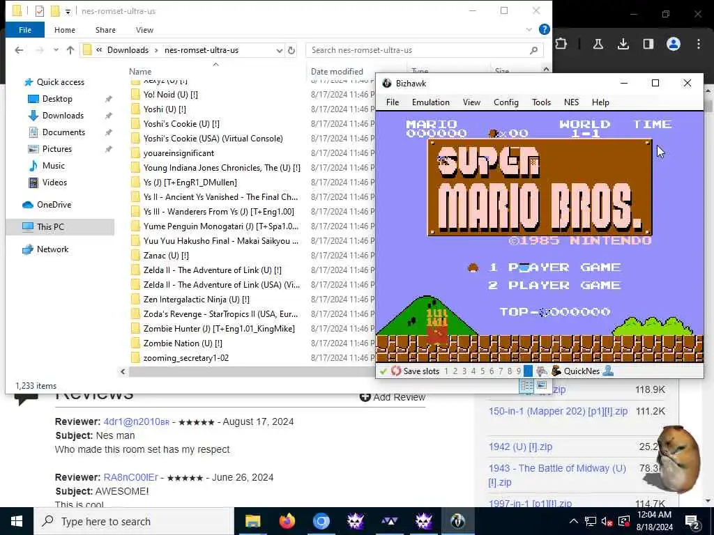This screenshot has width=714, height=535.
Task: Open the Config menu in Bizhawk
Action: (506, 102)
